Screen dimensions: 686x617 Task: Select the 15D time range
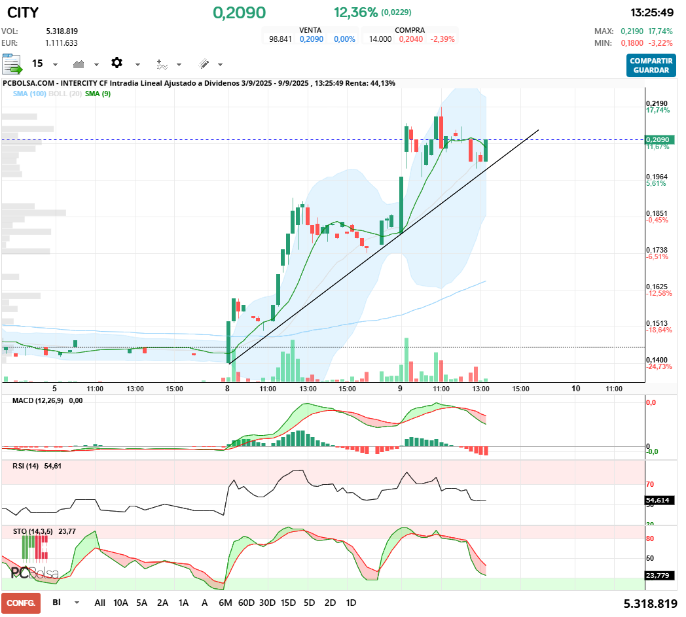pyautogui.click(x=288, y=603)
